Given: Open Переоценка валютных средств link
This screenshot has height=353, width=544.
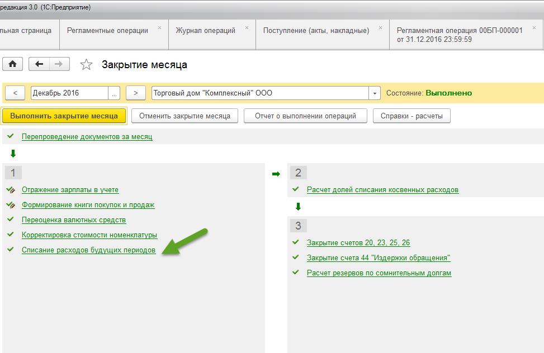Looking at the screenshot, I should click(x=74, y=220).
